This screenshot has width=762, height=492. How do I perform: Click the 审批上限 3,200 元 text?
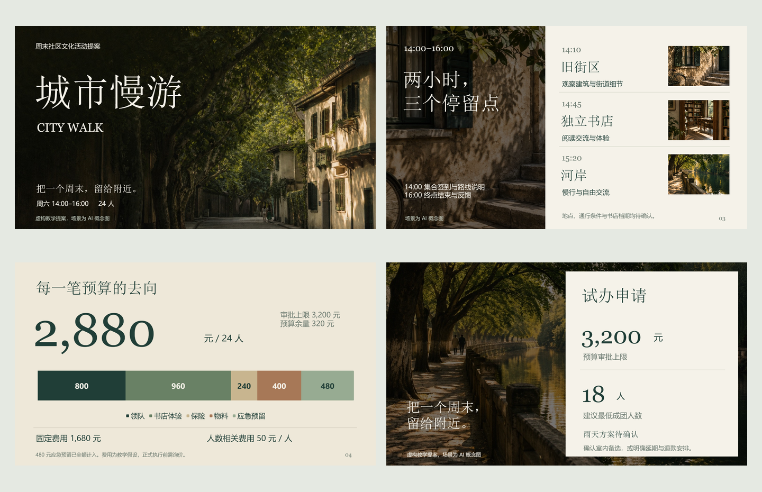point(310,315)
